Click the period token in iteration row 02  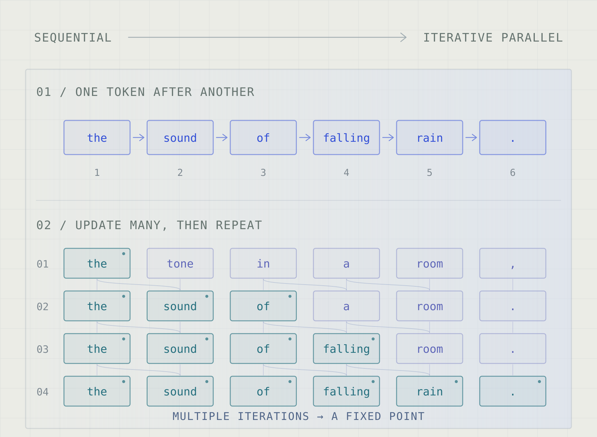pyautogui.click(x=513, y=306)
